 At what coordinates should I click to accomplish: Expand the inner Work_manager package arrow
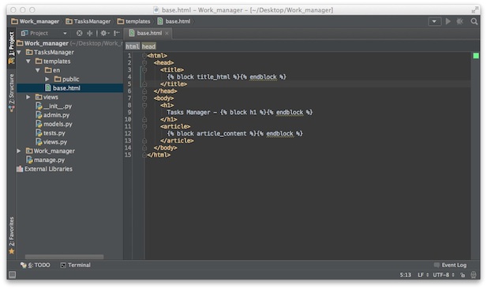pos(19,151)
